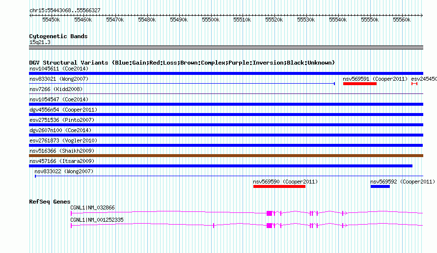Click the brown nsv516366 (Shaikh2009) complex bar

pos(226,156)
